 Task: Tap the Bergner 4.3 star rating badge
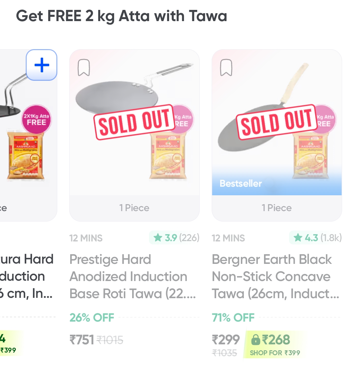click(x=315, y=237)
